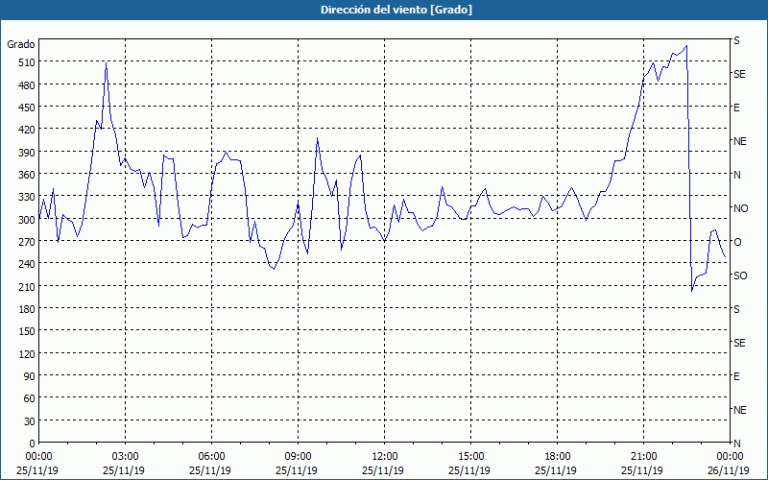Click the 270 y-axis tick label
This screenshot has width=768, height=480.
pos(27,242)
